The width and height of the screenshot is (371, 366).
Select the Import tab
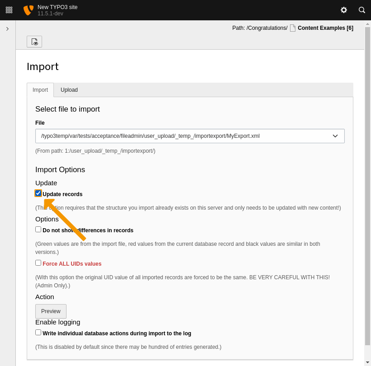coord(40,90)
